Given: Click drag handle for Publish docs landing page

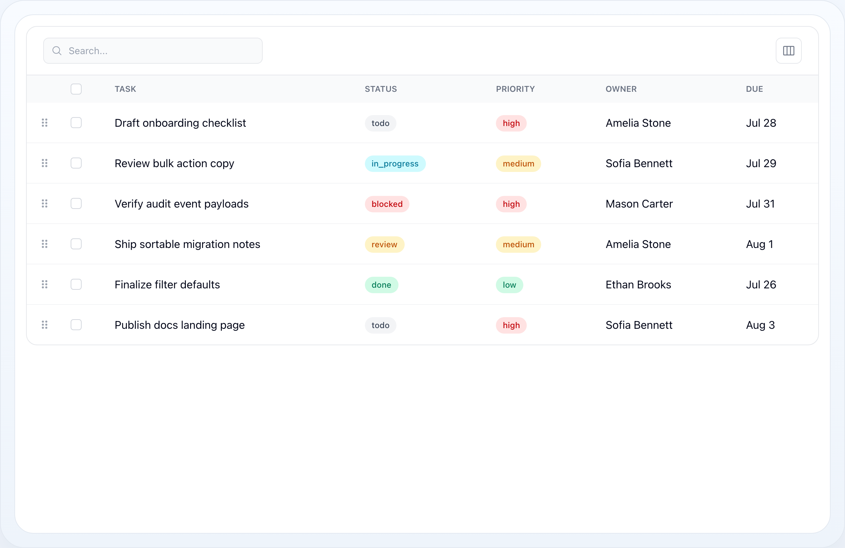Looking at the screenshot, I should click(44, 325).
